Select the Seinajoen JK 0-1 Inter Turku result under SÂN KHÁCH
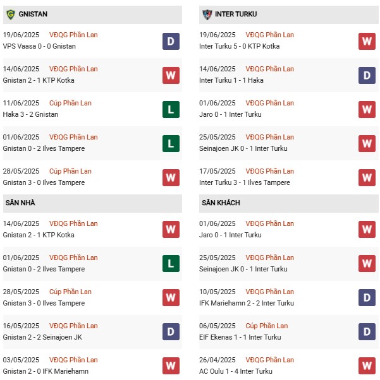380x380 pixels. click(243, 270)
